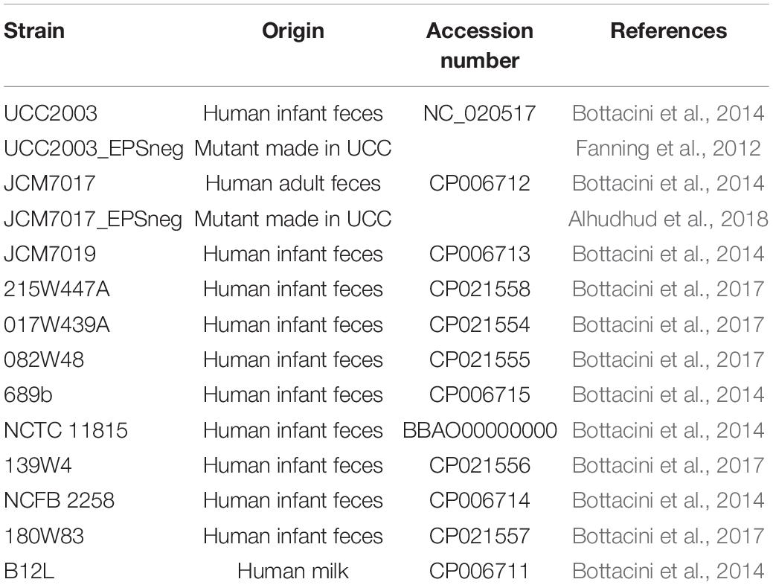This screenshot has width=773, height=585.
Task: Open the Bottacini 2014 reference for 689b
Action: [x=668, y=394]
